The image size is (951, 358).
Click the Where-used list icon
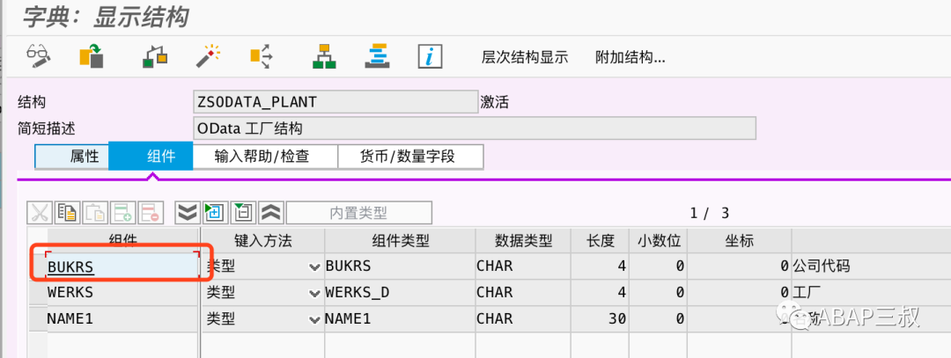coord(262,56)
